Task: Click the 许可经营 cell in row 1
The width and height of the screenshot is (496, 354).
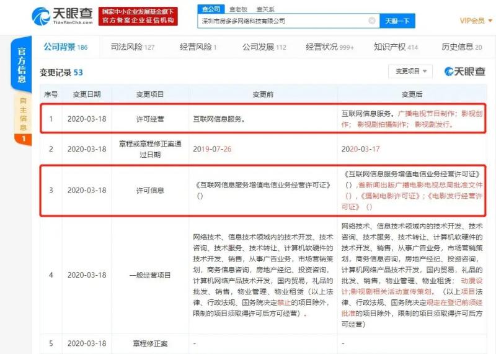Action: [x=150, y=119]
